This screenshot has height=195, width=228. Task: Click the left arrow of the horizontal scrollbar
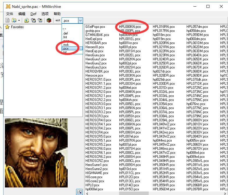click(x=87, y=193)
